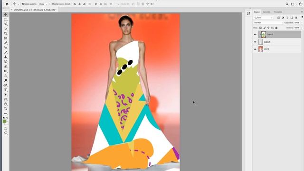Select the Path Selection tool
Screen dimensions: 304x171
[6, 95]
